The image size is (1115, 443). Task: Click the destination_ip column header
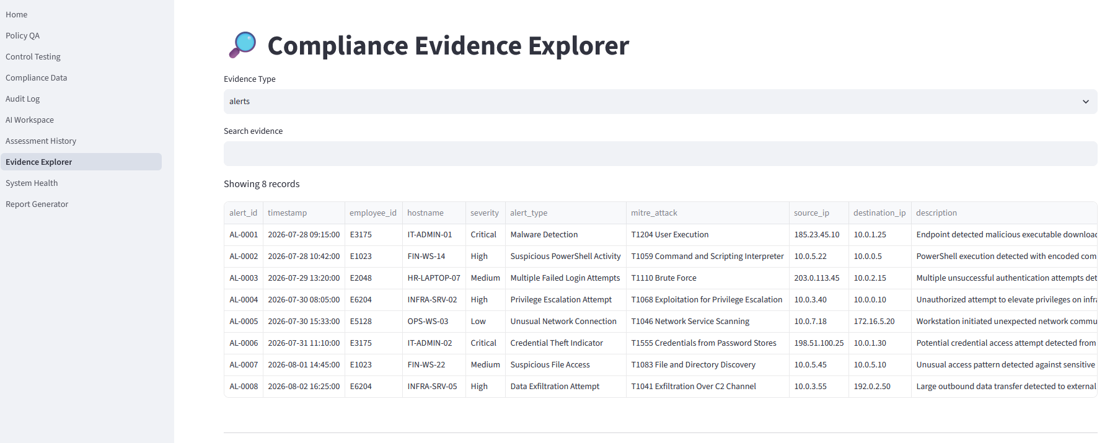880,213
